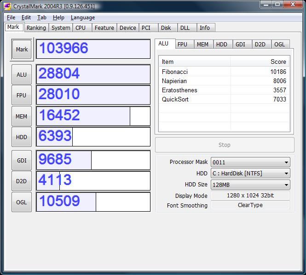Click the Eratosthenes score 3557
This screenshot has width=306, height=275.
tap(280, 90)
